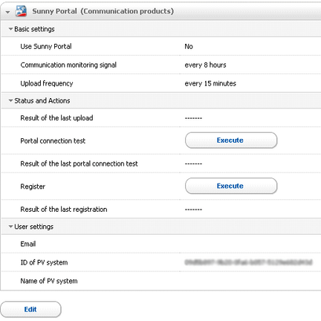The image size is (321, 321).
Task: Click the blurred ID of PV system value
Action: pos(248,262)
